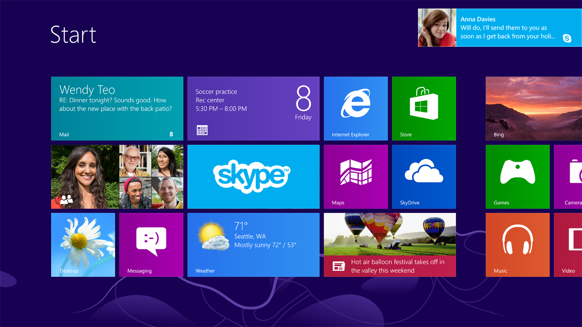The image size is (582, 327).
Task: Open Mail showing Wendy Teo's message
Action: 117,108
